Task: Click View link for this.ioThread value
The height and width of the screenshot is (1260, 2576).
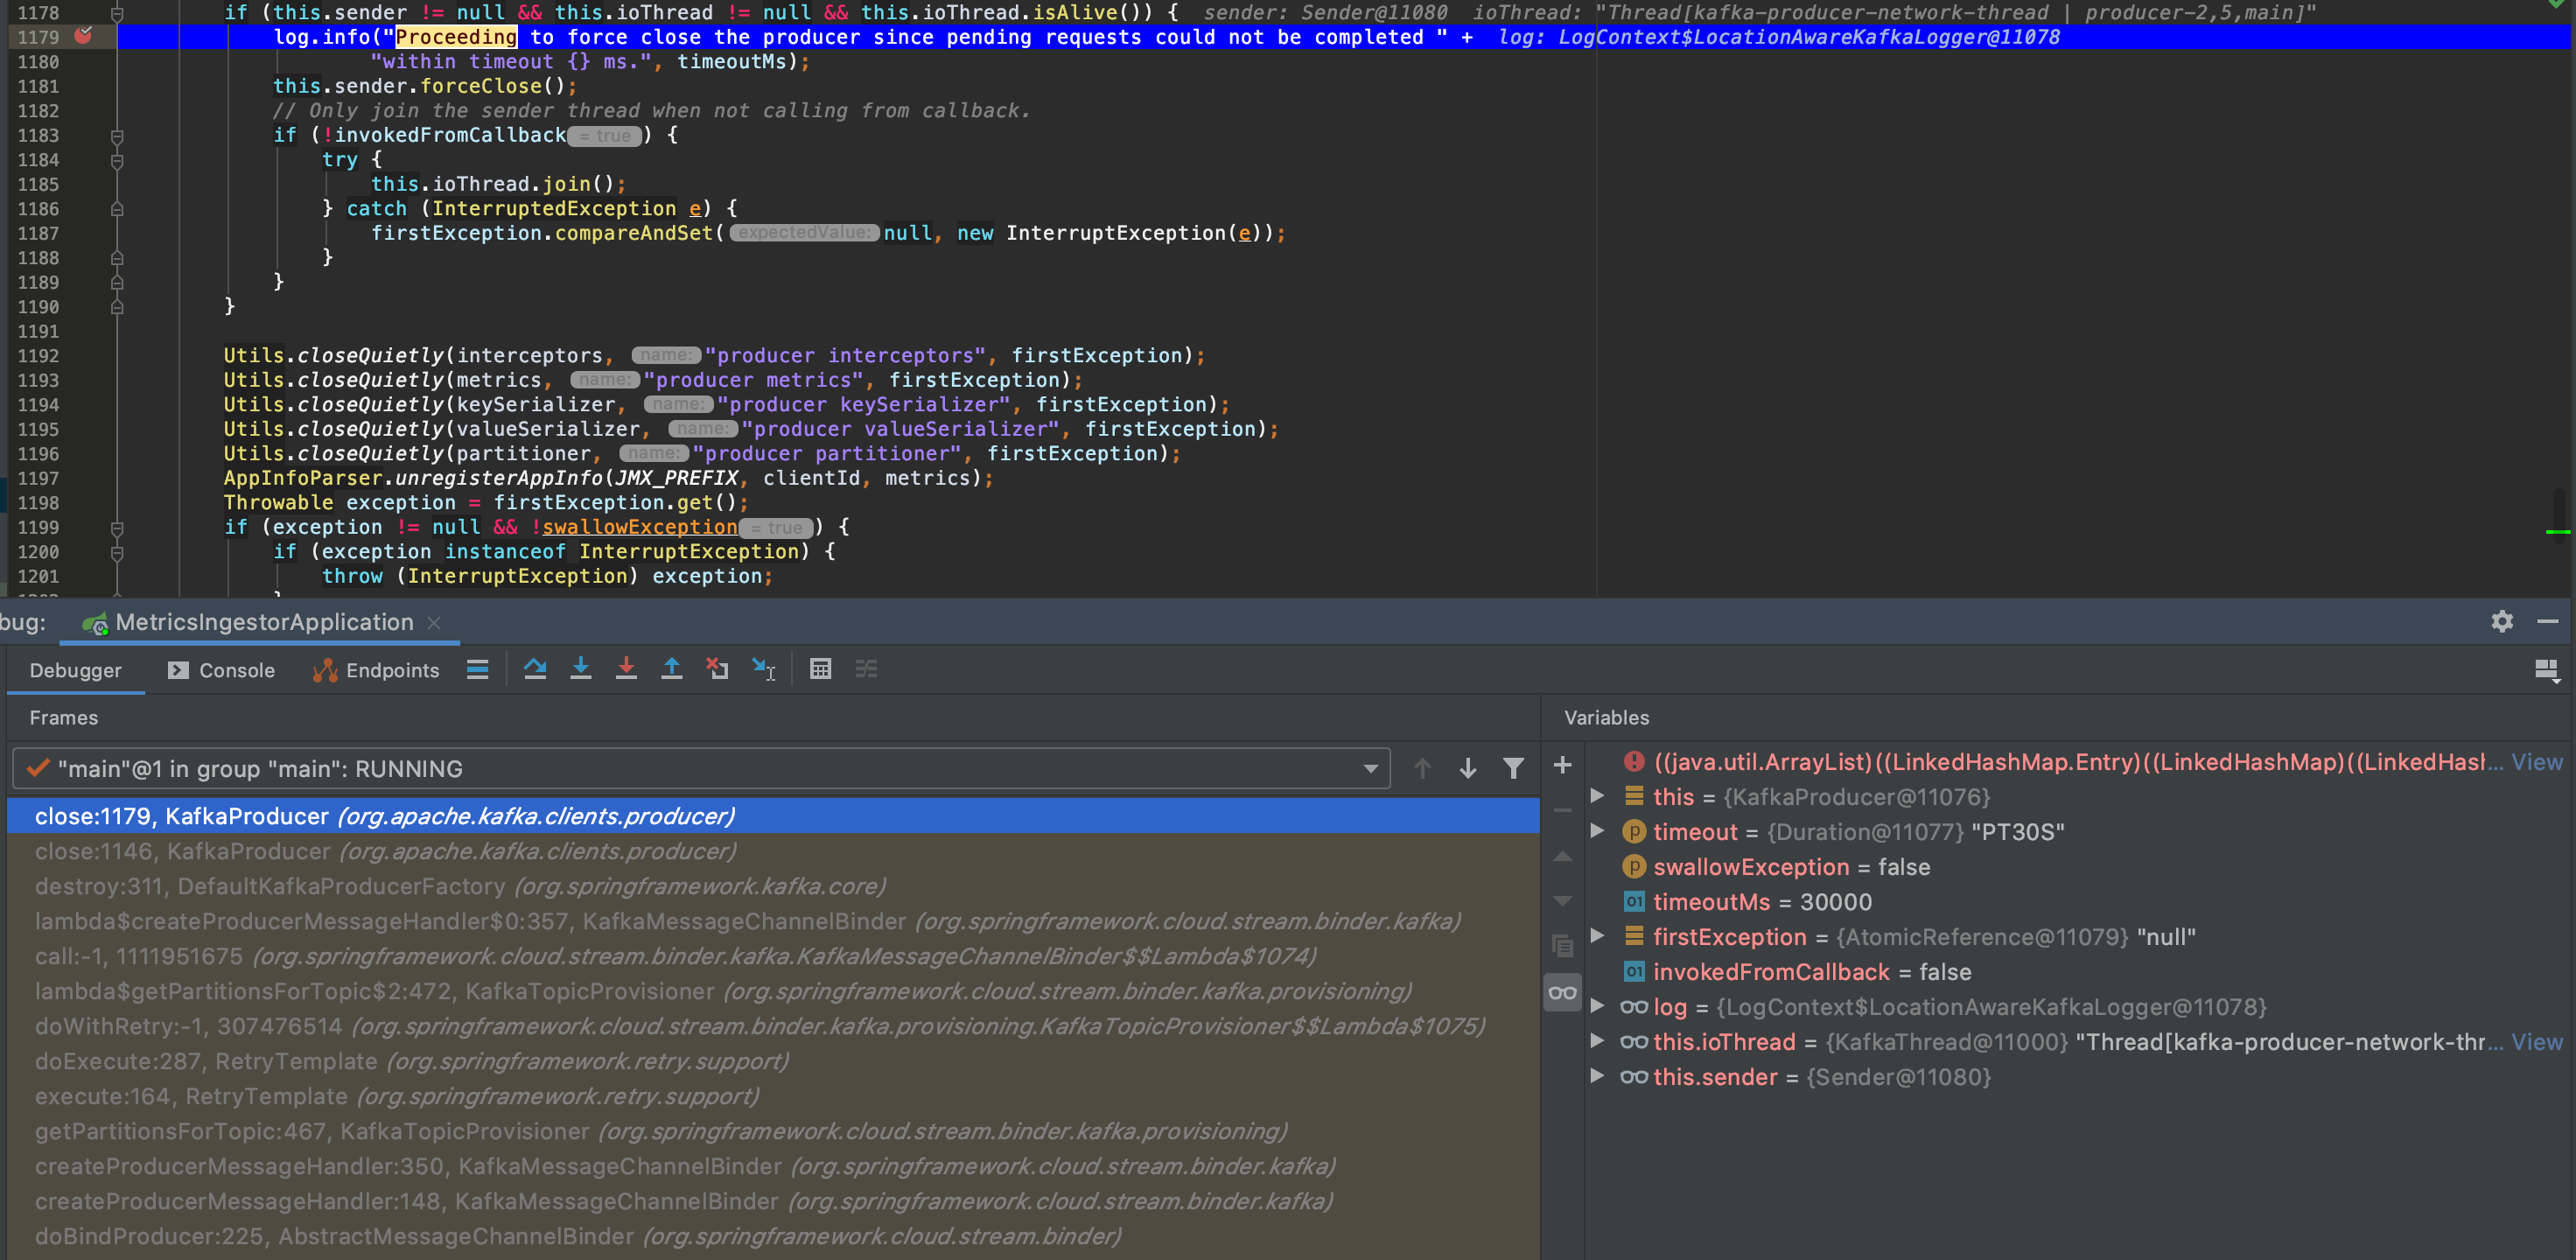Action: [2536, 1042]
